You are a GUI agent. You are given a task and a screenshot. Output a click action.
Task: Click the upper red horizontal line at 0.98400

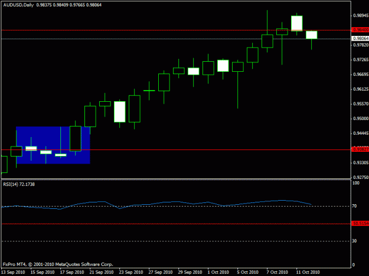[x=176, y=30]
